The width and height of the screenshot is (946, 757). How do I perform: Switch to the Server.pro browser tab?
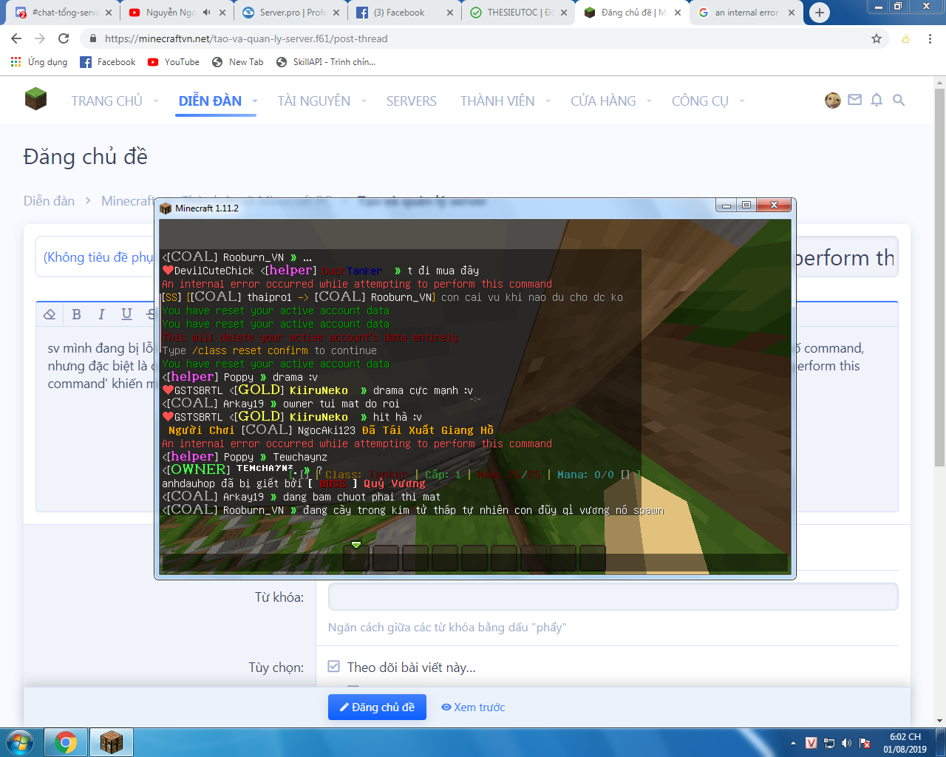(x=290, y=13)
